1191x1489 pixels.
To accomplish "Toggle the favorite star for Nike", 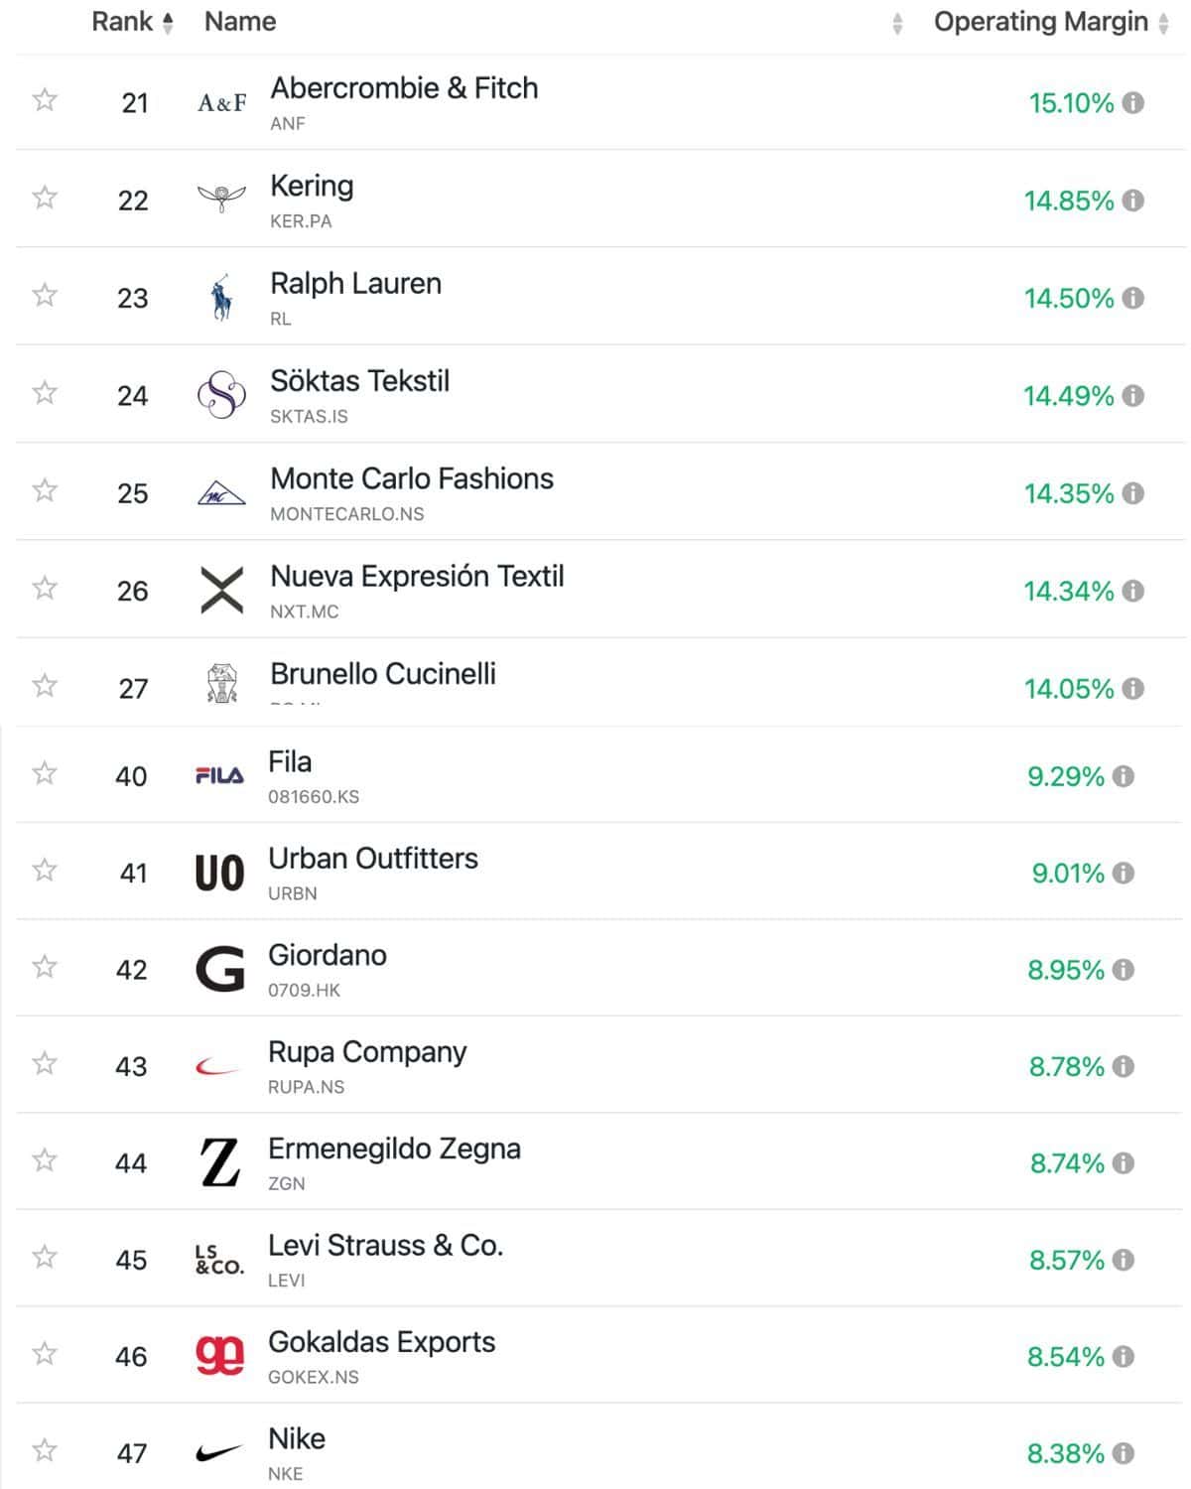I will [45, 1451].
